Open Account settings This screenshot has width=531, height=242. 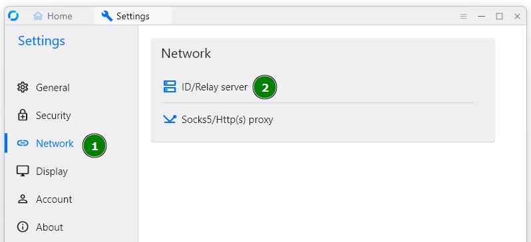click(x=71, y=199)
